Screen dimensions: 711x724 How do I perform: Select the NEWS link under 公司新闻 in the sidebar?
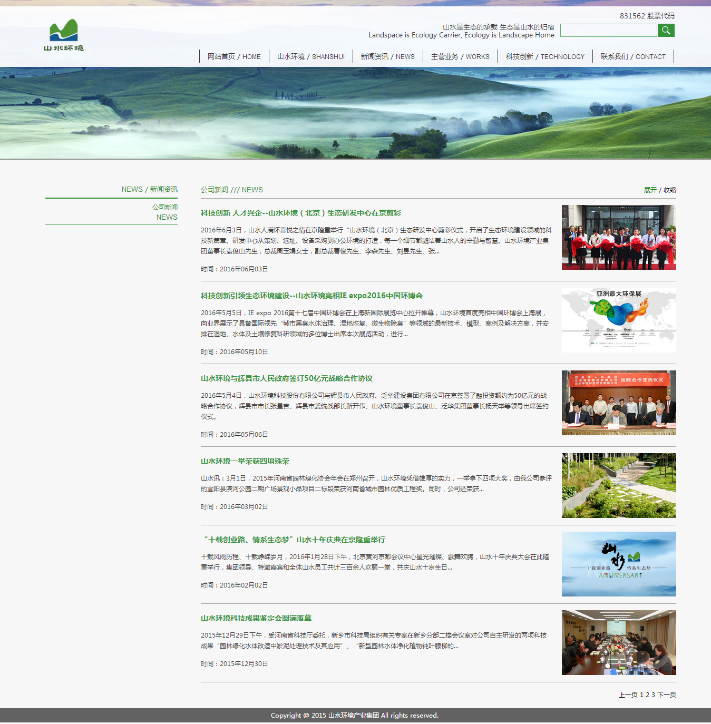[167, 217]
